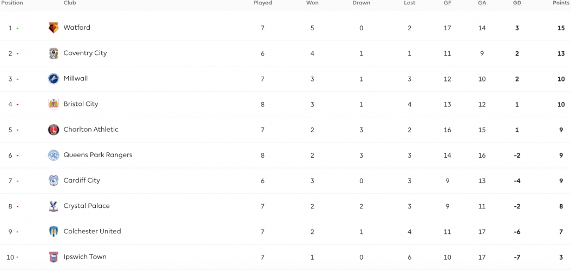Click the Colchester United badge
The image size is (571, 270).
54,232
